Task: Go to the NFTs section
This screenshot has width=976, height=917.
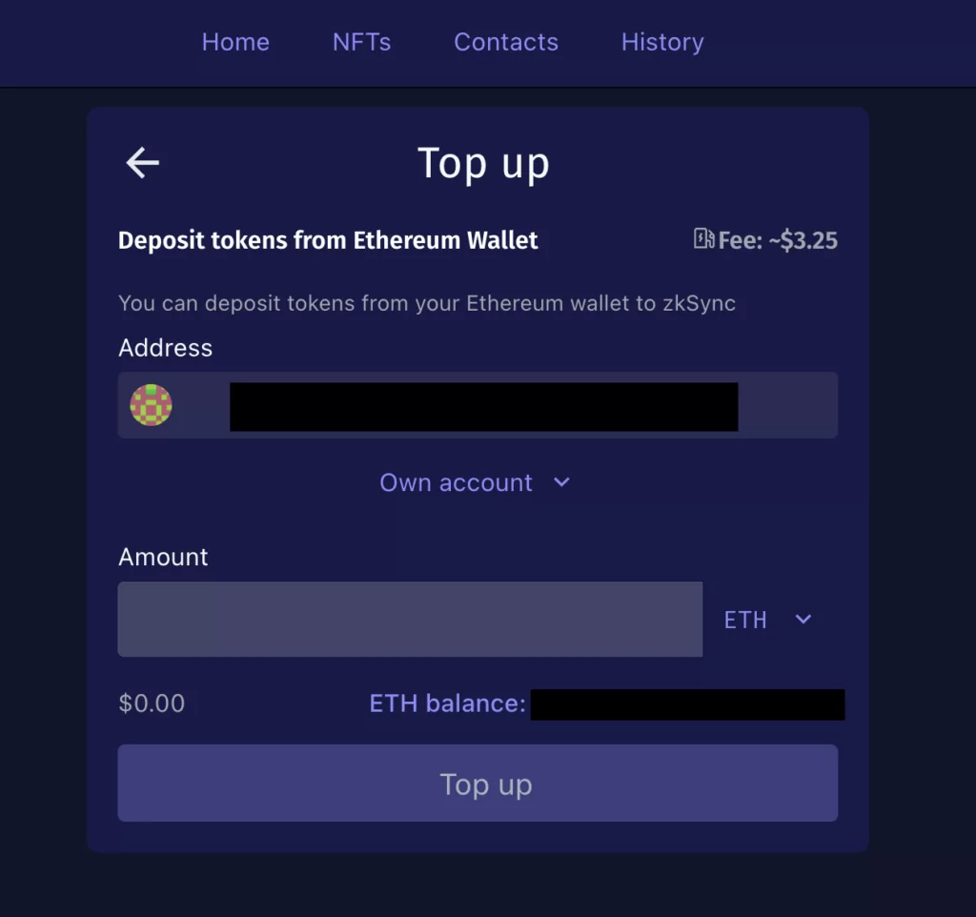Action: click(361, 42)
